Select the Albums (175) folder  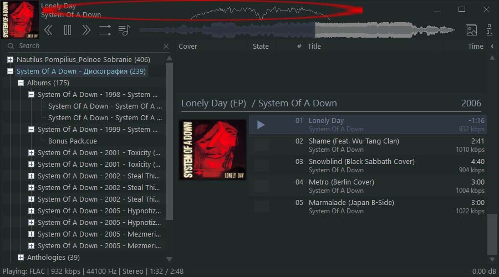[x=48, y=83]
